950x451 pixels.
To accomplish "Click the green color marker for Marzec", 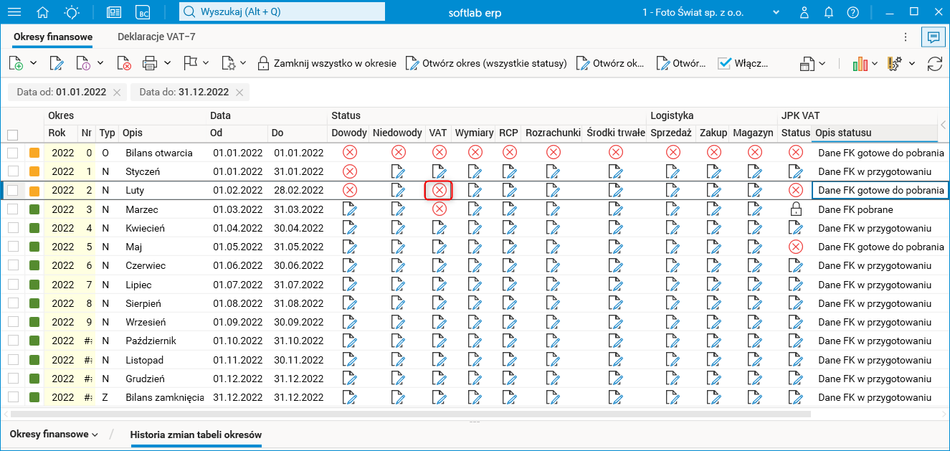I will (x=34, y=209).
